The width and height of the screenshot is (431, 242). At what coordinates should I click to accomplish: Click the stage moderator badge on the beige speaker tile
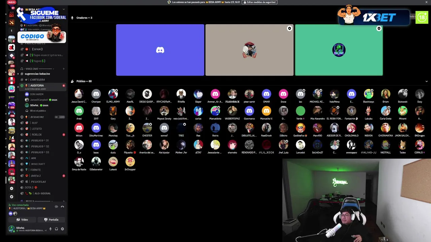tap(289, 29)
